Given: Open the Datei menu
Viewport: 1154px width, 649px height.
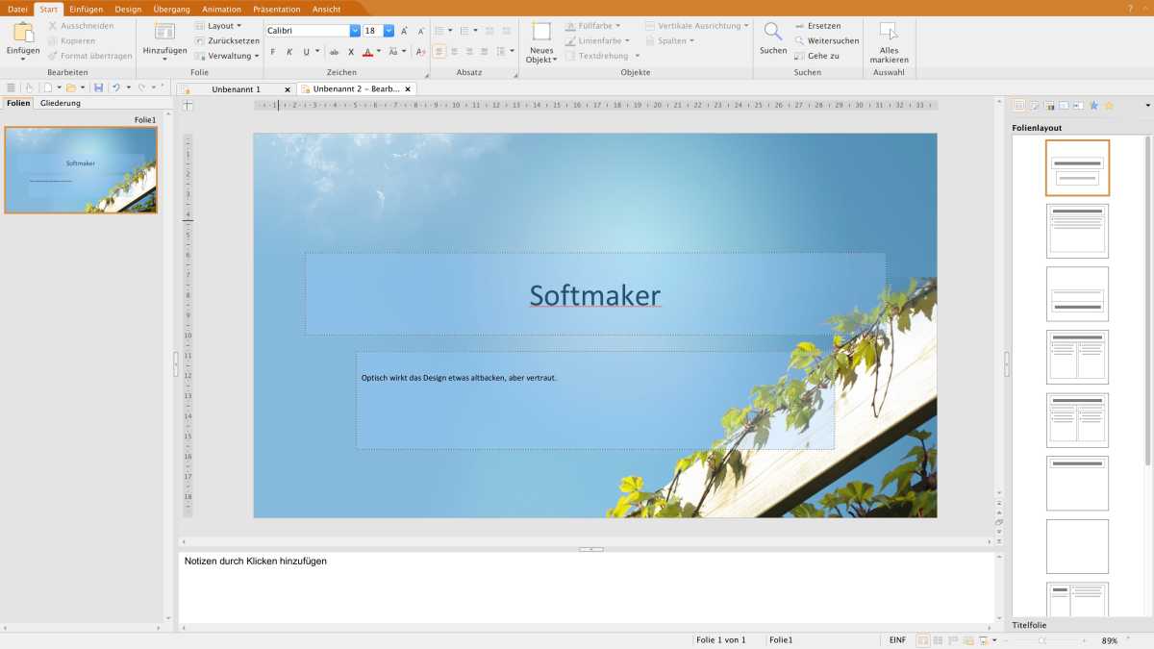Looking at the screenshot, I should [17, 9].
